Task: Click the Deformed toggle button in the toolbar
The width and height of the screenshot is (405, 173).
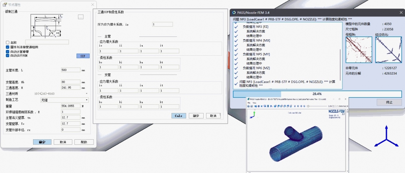Action: click(342, 106)
